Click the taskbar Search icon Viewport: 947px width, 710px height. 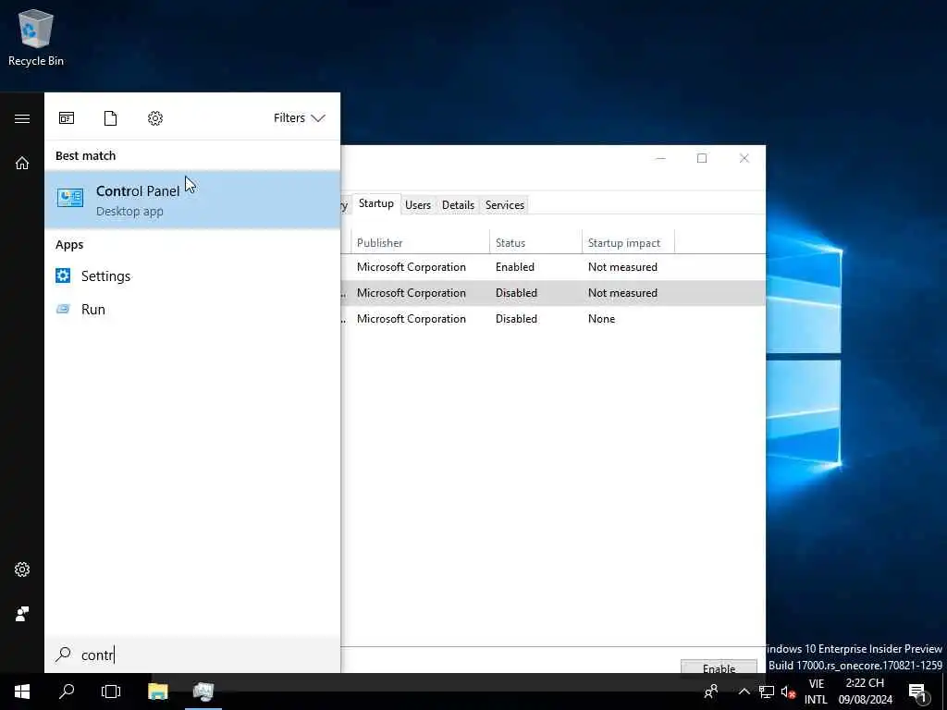pyautogui.click(x=67, y=692)
